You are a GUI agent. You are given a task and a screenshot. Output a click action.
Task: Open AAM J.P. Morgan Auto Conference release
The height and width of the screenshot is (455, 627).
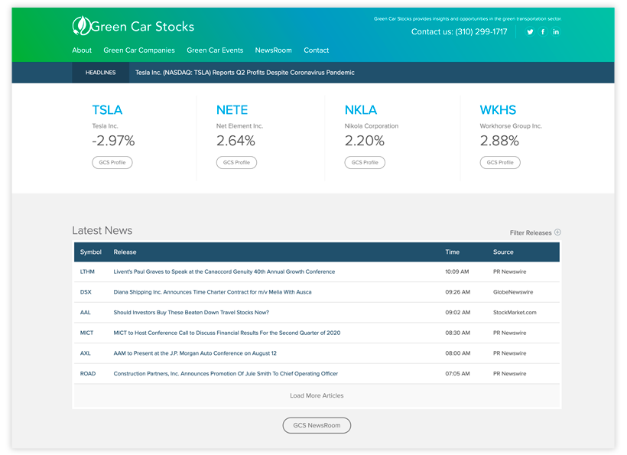[195, 353]
